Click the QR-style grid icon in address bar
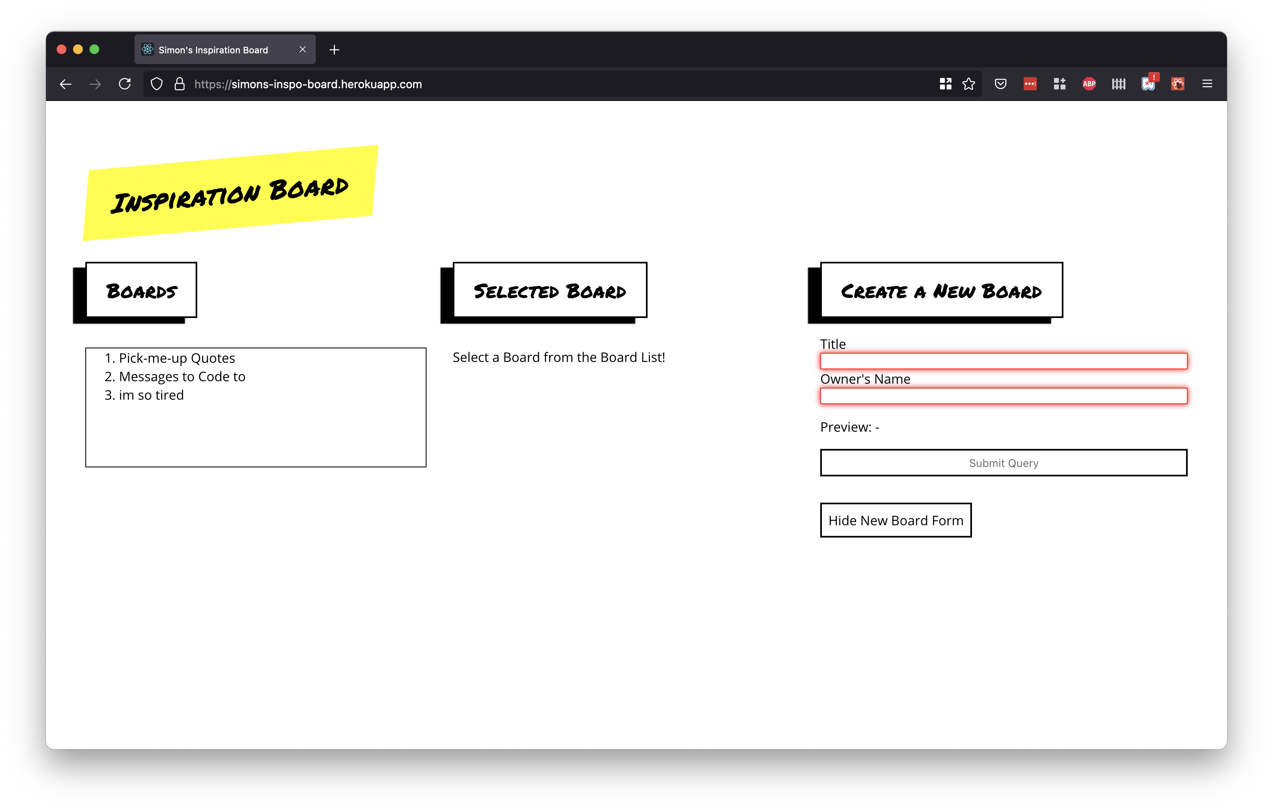Screen dimensions: 1273x810 [945, 84]
